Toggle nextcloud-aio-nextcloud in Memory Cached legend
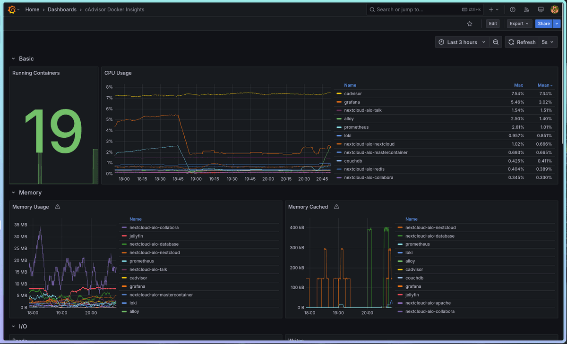 click(x=430, y=227)
